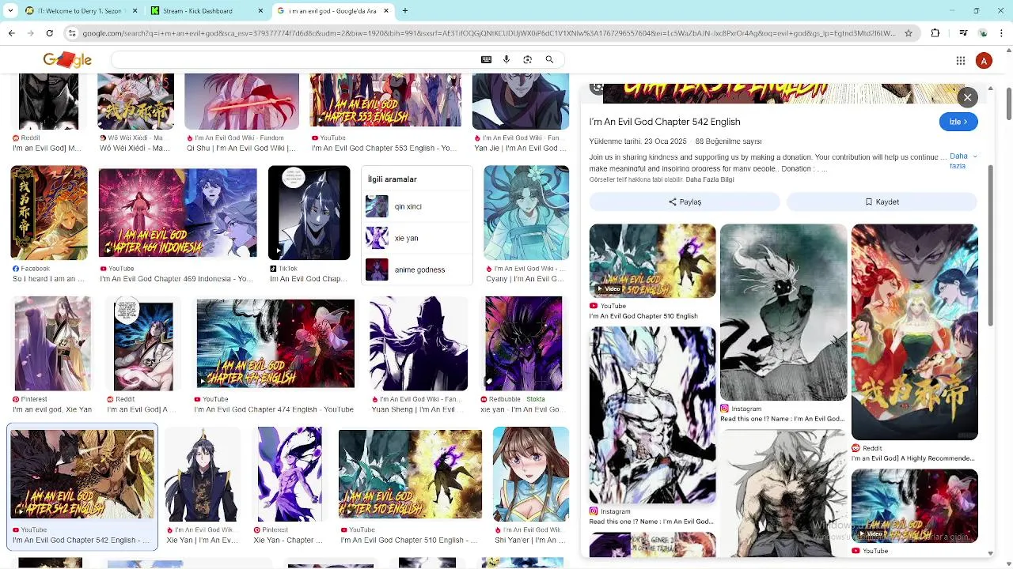
Task: Open the TikTok I'm An Evil God thumbnail
Action: (309, 213)
